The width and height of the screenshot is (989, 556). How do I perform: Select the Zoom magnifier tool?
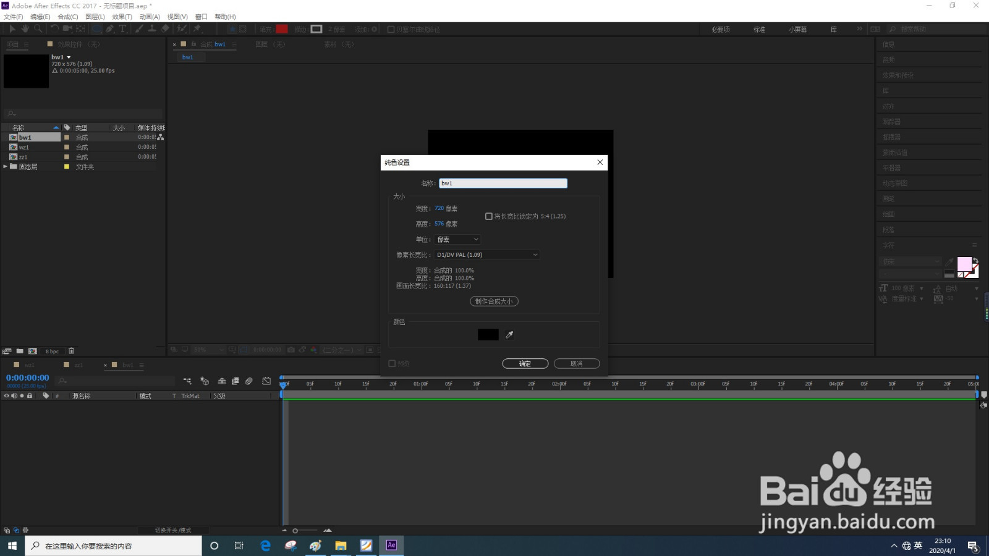click(x=38, y=29)
